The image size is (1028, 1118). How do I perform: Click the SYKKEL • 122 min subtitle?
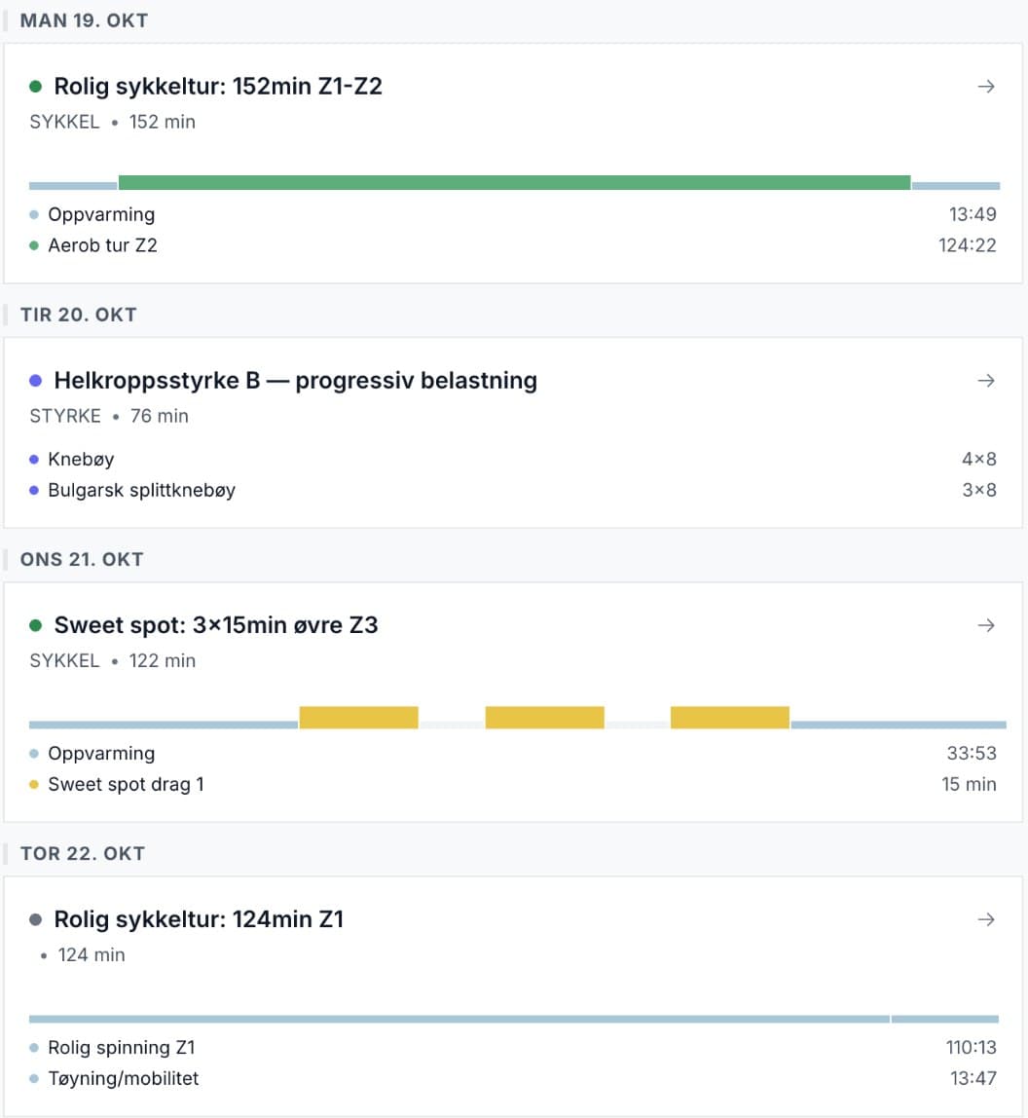tap(113, 661)
